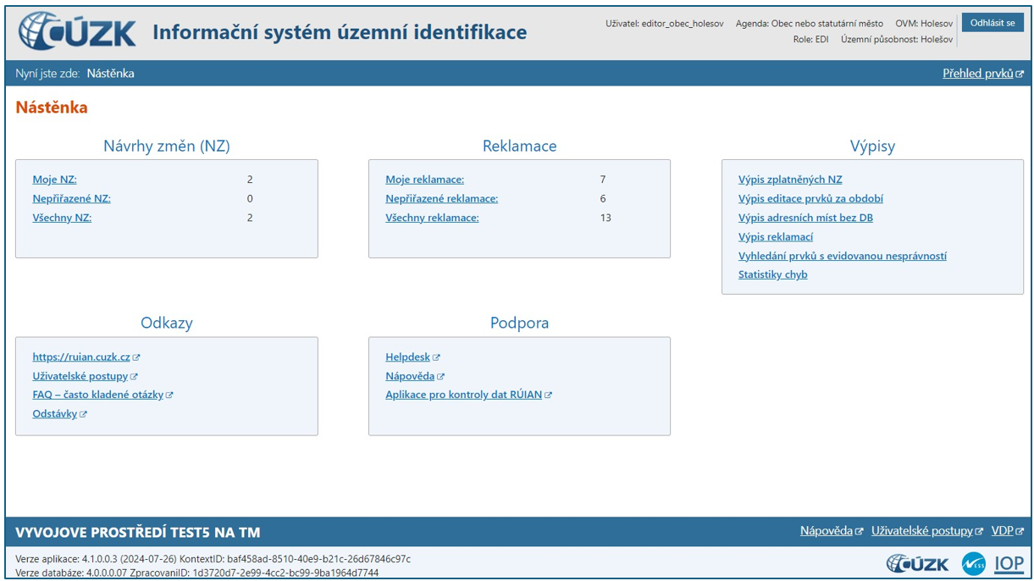1034x581 pixels.
Task: Click the ČÚZK logo in footer
Action: point(917,563)
